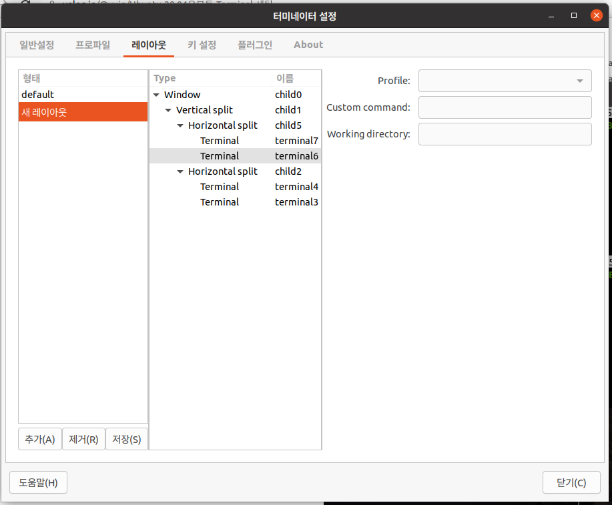612x505 pixels.
Task: Click the Working directory input field
Action: pyautogui.click(x=505, y=134)
